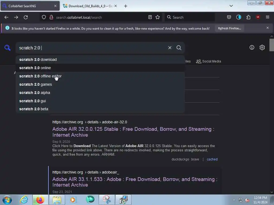Open the SearXNG about info icon

point(252,48)
